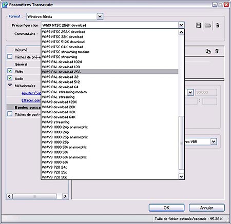Choose WM9 PAL streaming modem preset
Viewport: 231px width, 224px height.
(110, 92)
